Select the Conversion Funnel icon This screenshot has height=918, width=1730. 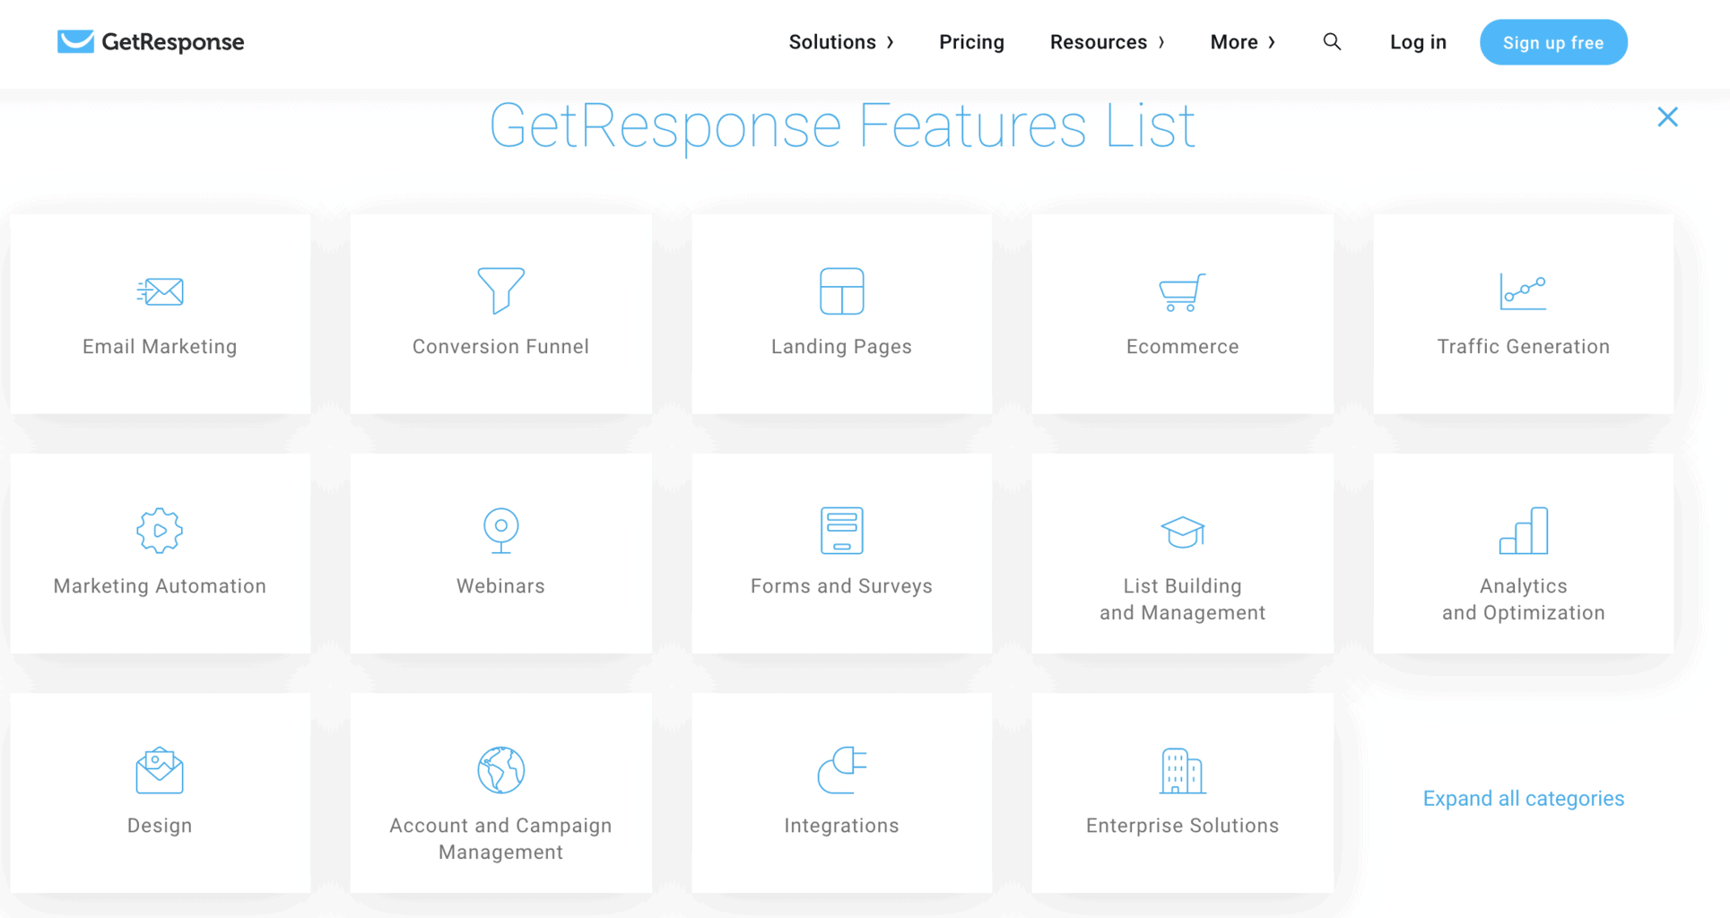click(500, 290)
